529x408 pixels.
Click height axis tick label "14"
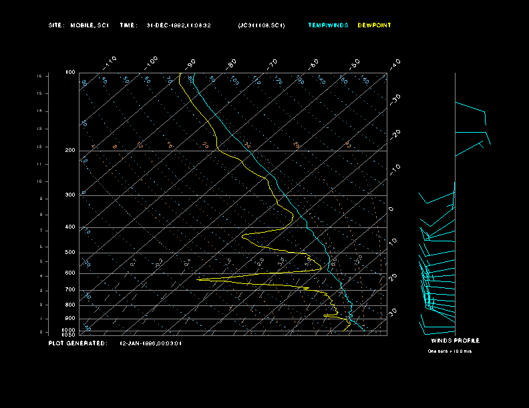(39, 111)
